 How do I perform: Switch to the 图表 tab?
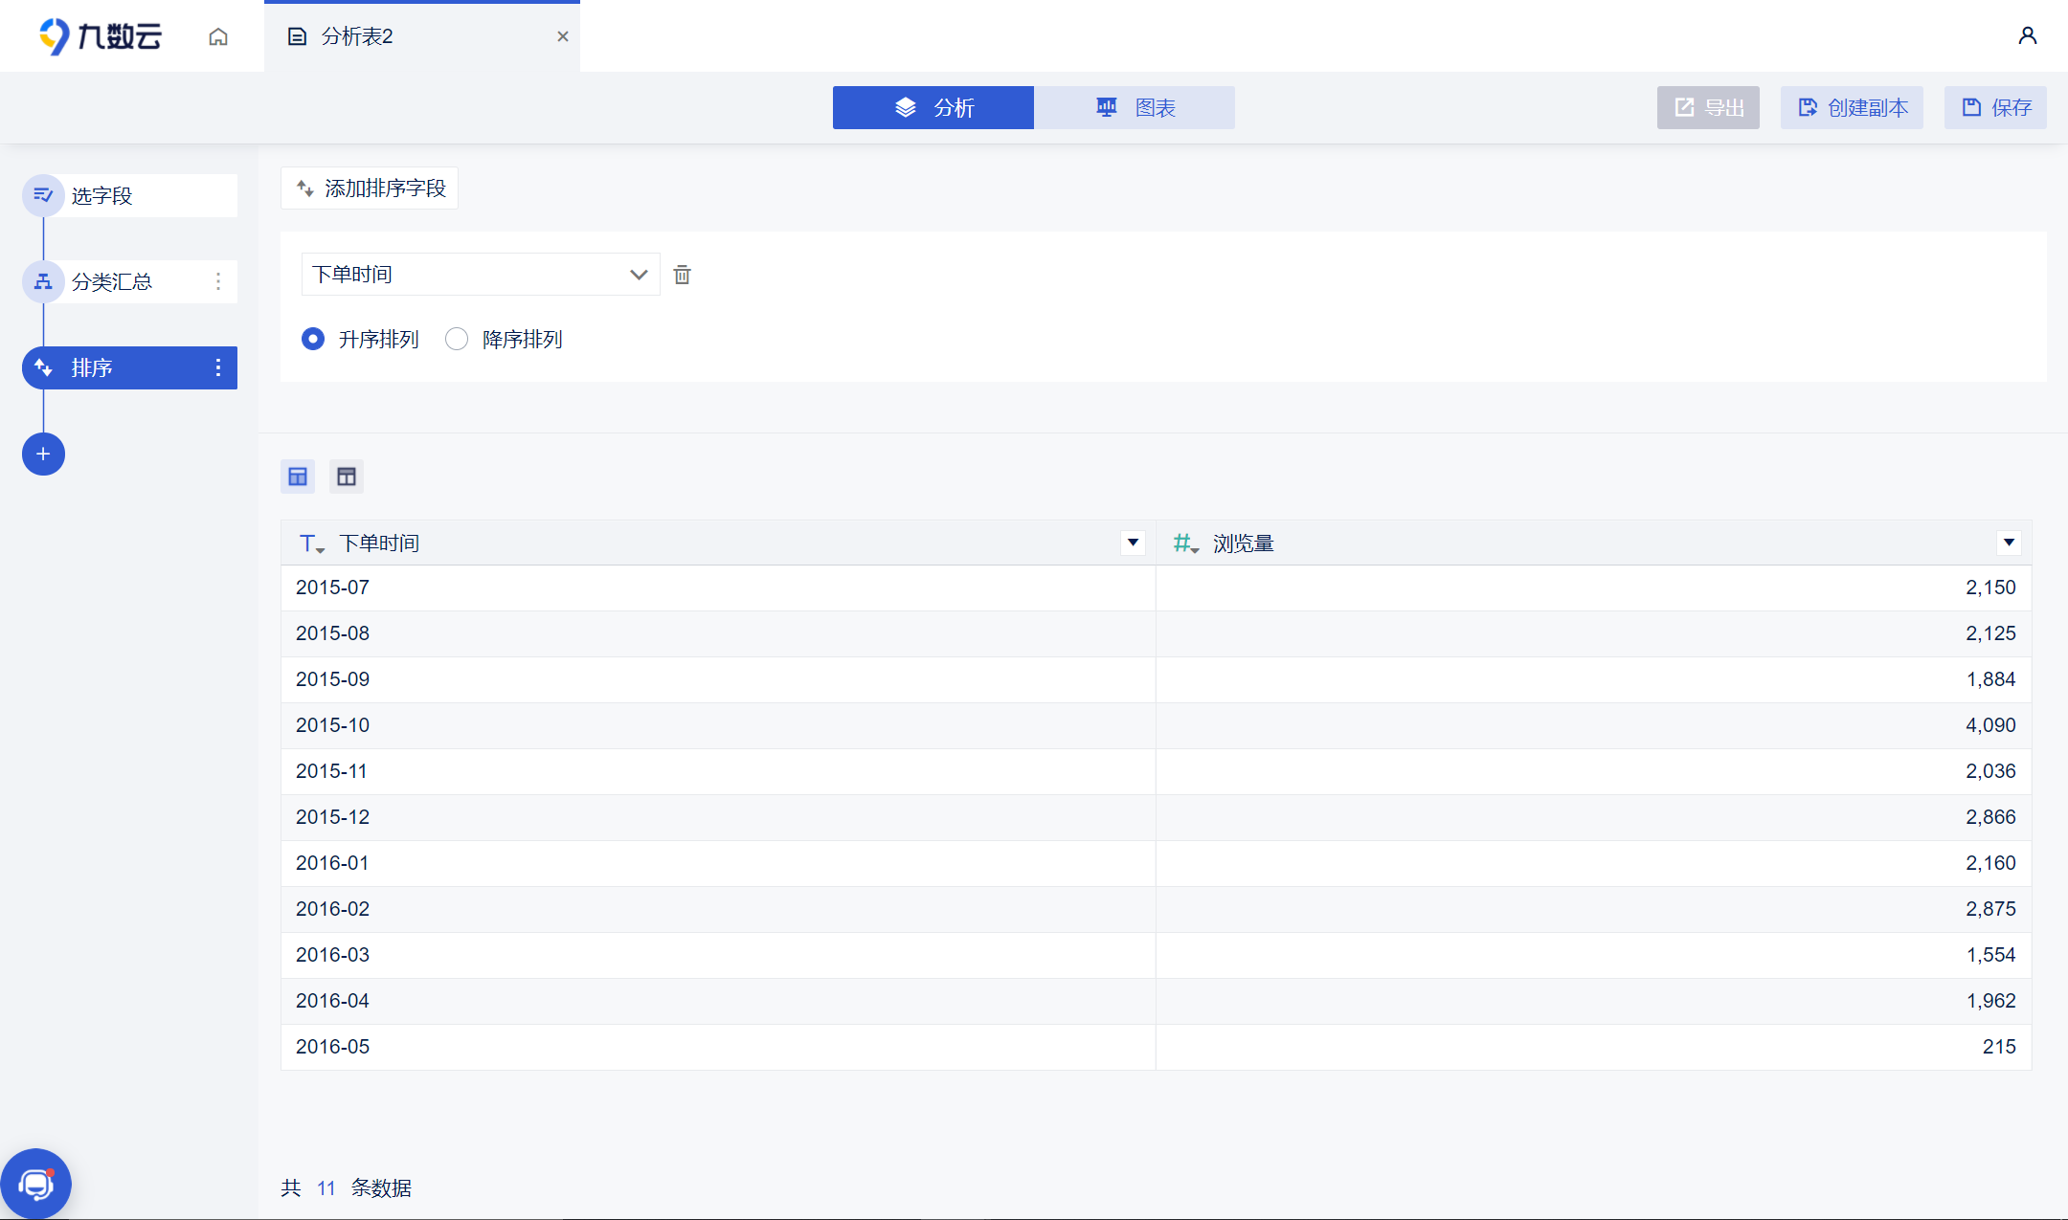1135,107
